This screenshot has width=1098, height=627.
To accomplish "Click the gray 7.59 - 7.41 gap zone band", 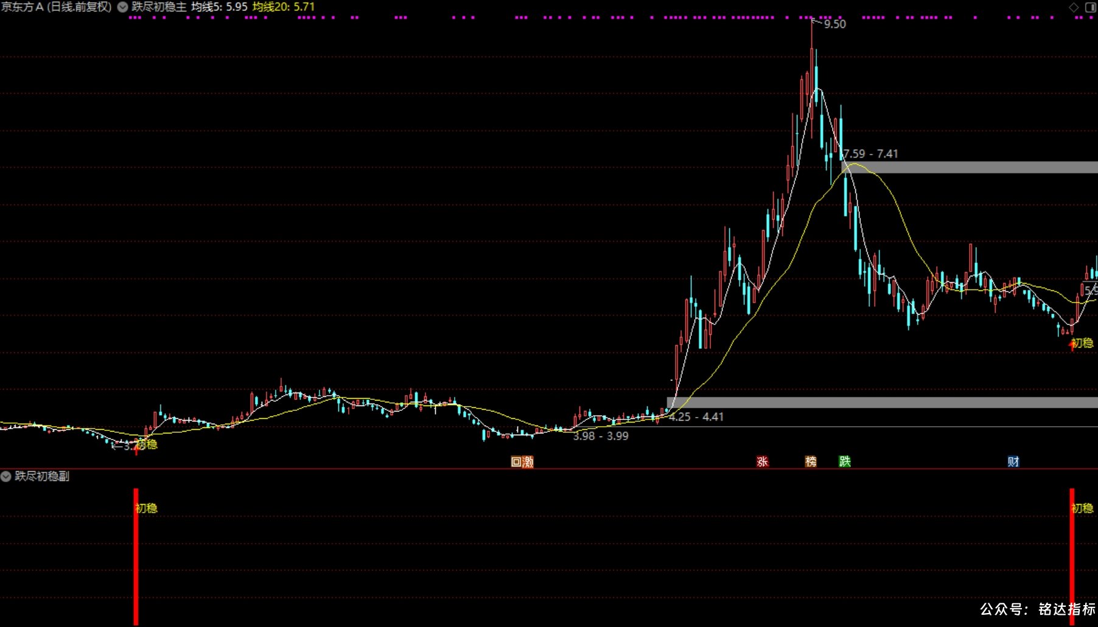I will point(970,167).
